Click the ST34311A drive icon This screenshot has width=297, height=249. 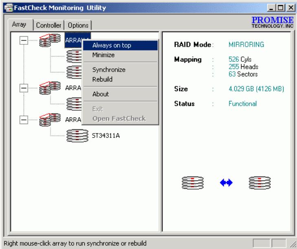click(77, 135)
